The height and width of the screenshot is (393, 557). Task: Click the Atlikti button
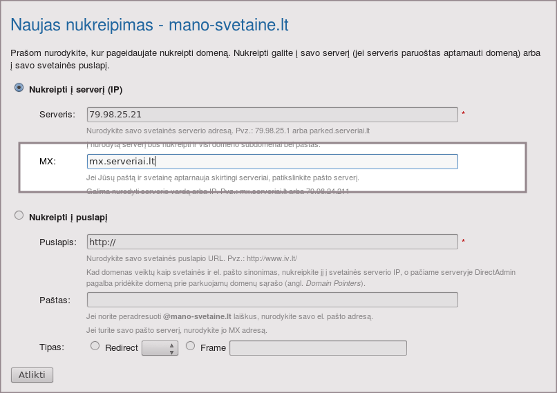(32, 375)
